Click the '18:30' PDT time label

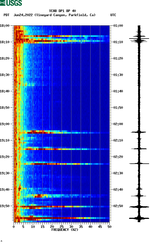[x=5, y=75]
